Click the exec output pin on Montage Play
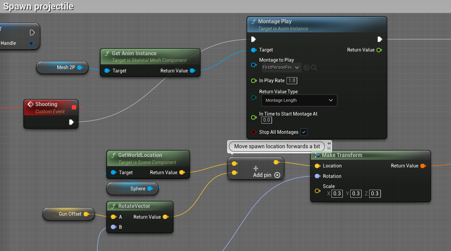Image resolution: width=451 pixels, height=251 pixels. click(x=380, y=39)
